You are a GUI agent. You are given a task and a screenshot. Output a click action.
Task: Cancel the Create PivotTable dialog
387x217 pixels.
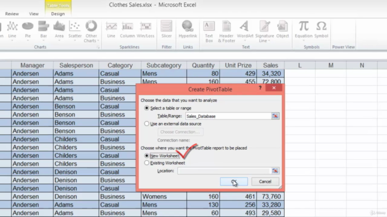(265, 181)
